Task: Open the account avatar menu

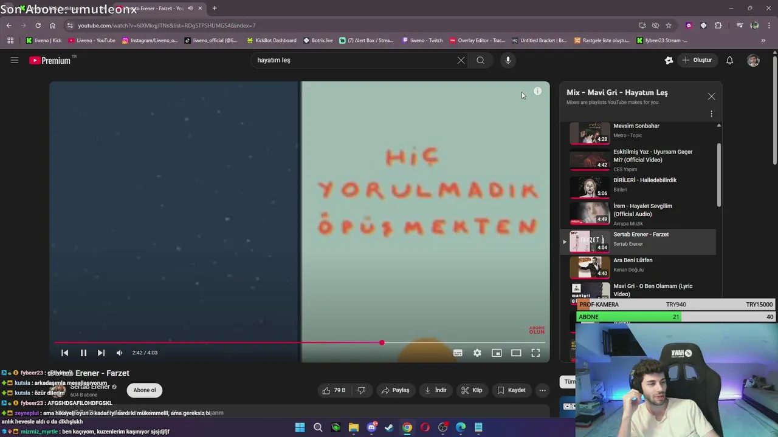Action: tap(753, 60)
